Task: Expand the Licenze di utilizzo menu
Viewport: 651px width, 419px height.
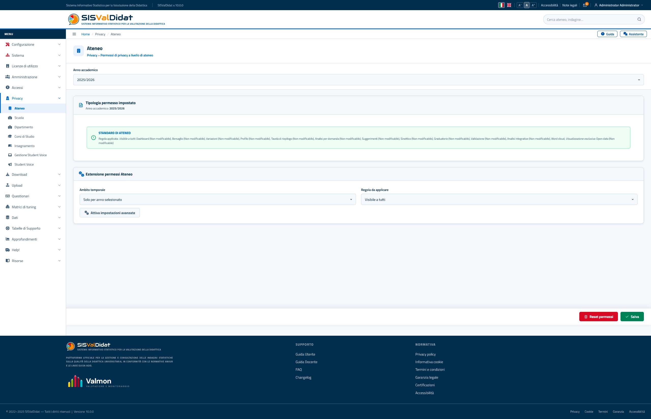Action: [x=33, y=66]
